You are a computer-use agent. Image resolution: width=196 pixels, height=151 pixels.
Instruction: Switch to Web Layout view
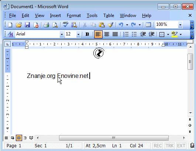pos(13,138)
